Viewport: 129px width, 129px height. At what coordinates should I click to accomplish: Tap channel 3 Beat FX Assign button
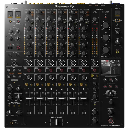click(51, 70)
